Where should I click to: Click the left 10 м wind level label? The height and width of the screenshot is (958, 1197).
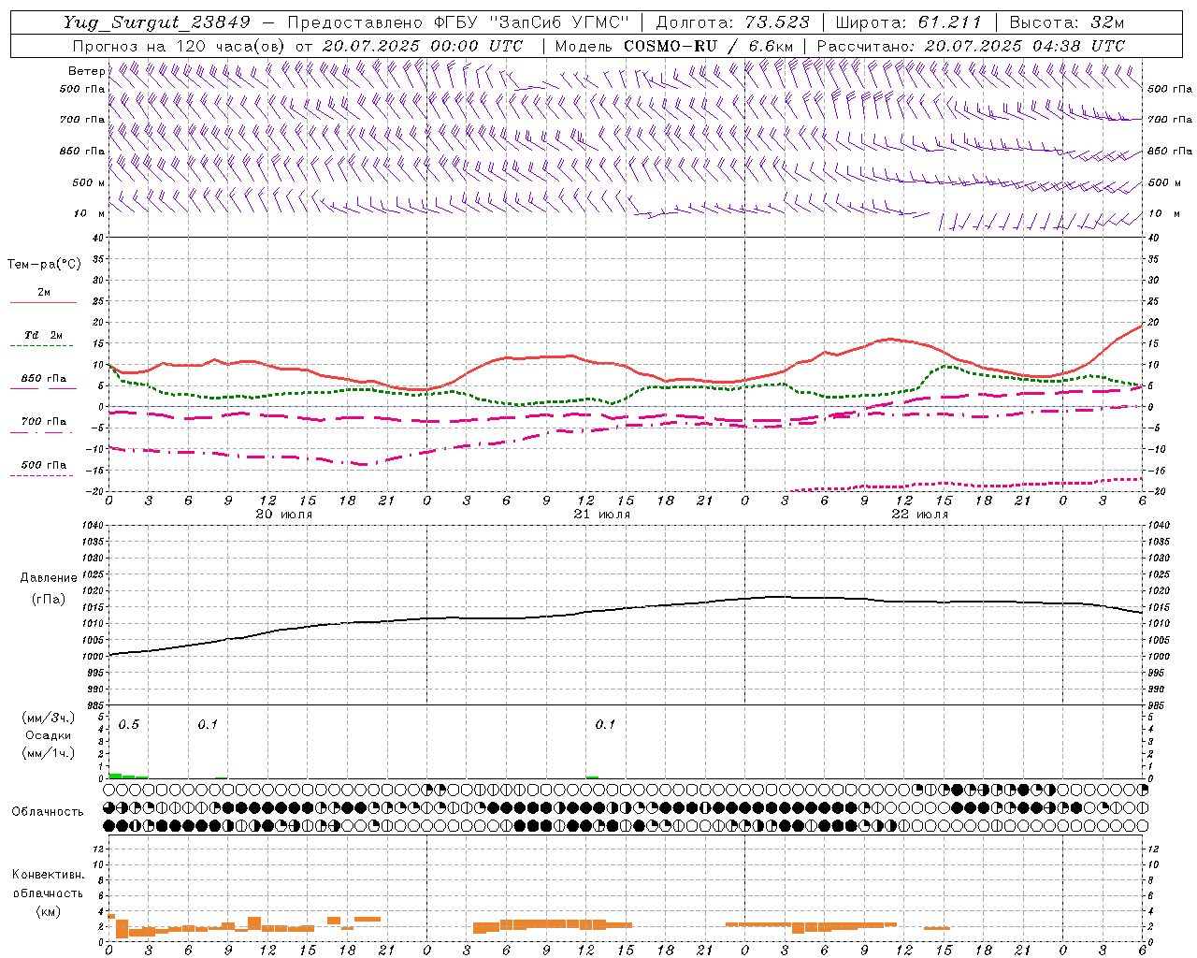click(89, 213)
